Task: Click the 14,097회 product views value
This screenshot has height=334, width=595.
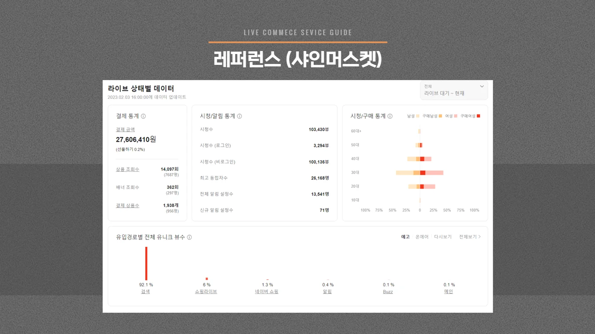Action: [169, 169]
